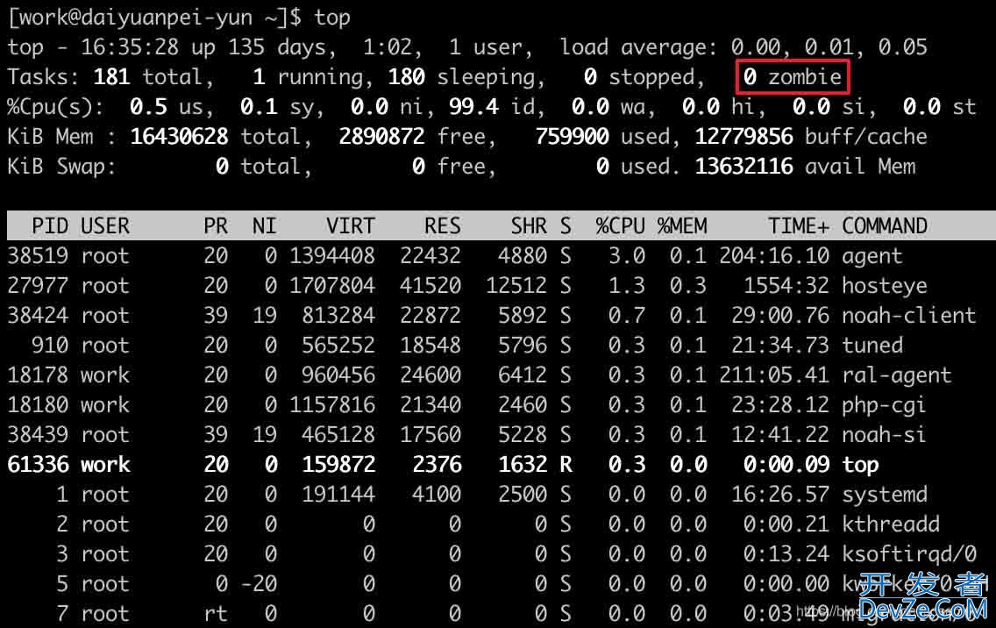Click the 16430628 total memory value
Image resolution: width=996 pixels, height=628 pixels.
click(x=179, y=137)
